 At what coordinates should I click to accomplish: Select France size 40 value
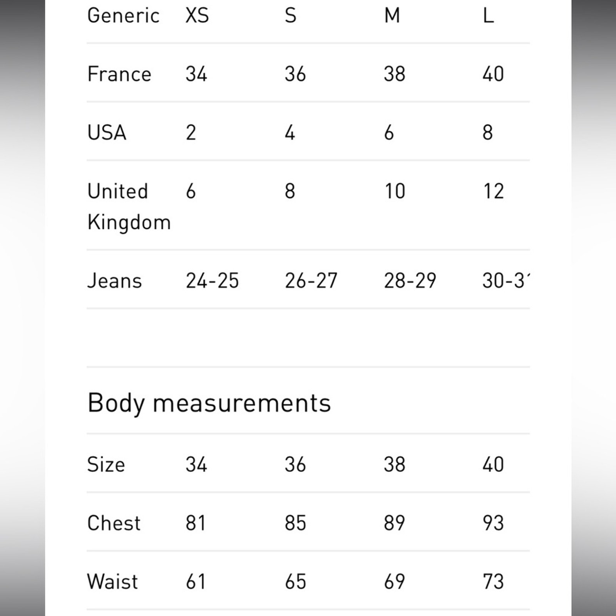[x=493, y=74]
